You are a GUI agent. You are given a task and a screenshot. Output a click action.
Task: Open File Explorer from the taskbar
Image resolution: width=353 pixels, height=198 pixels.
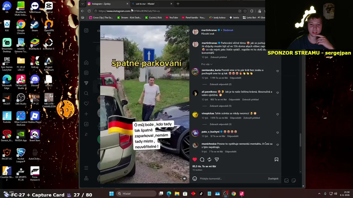(x=177, y=194)
